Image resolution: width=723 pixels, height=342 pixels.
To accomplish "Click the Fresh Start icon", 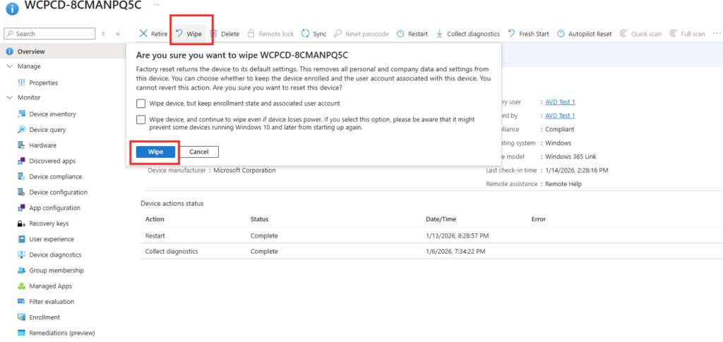I will (512, 34).
